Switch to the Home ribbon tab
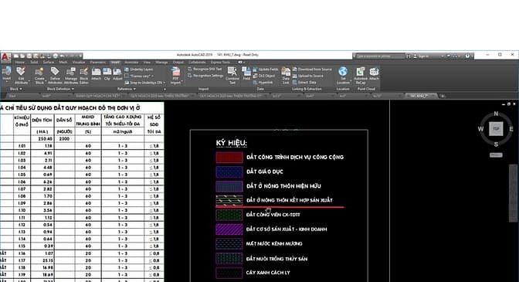 tap(20, 63)
